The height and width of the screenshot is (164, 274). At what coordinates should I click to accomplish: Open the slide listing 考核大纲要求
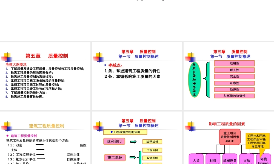pos(45,76)
